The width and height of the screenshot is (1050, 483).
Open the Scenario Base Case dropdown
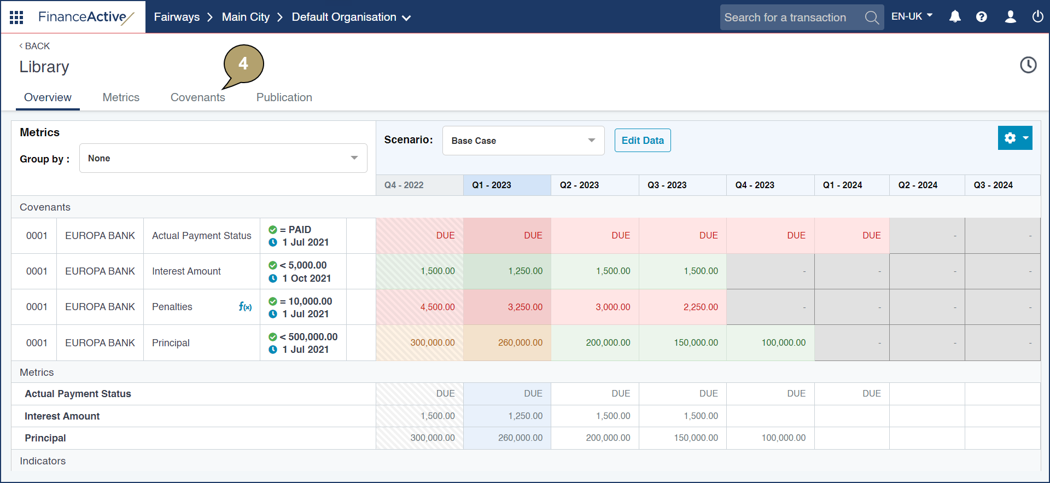[x=523, y=141]
